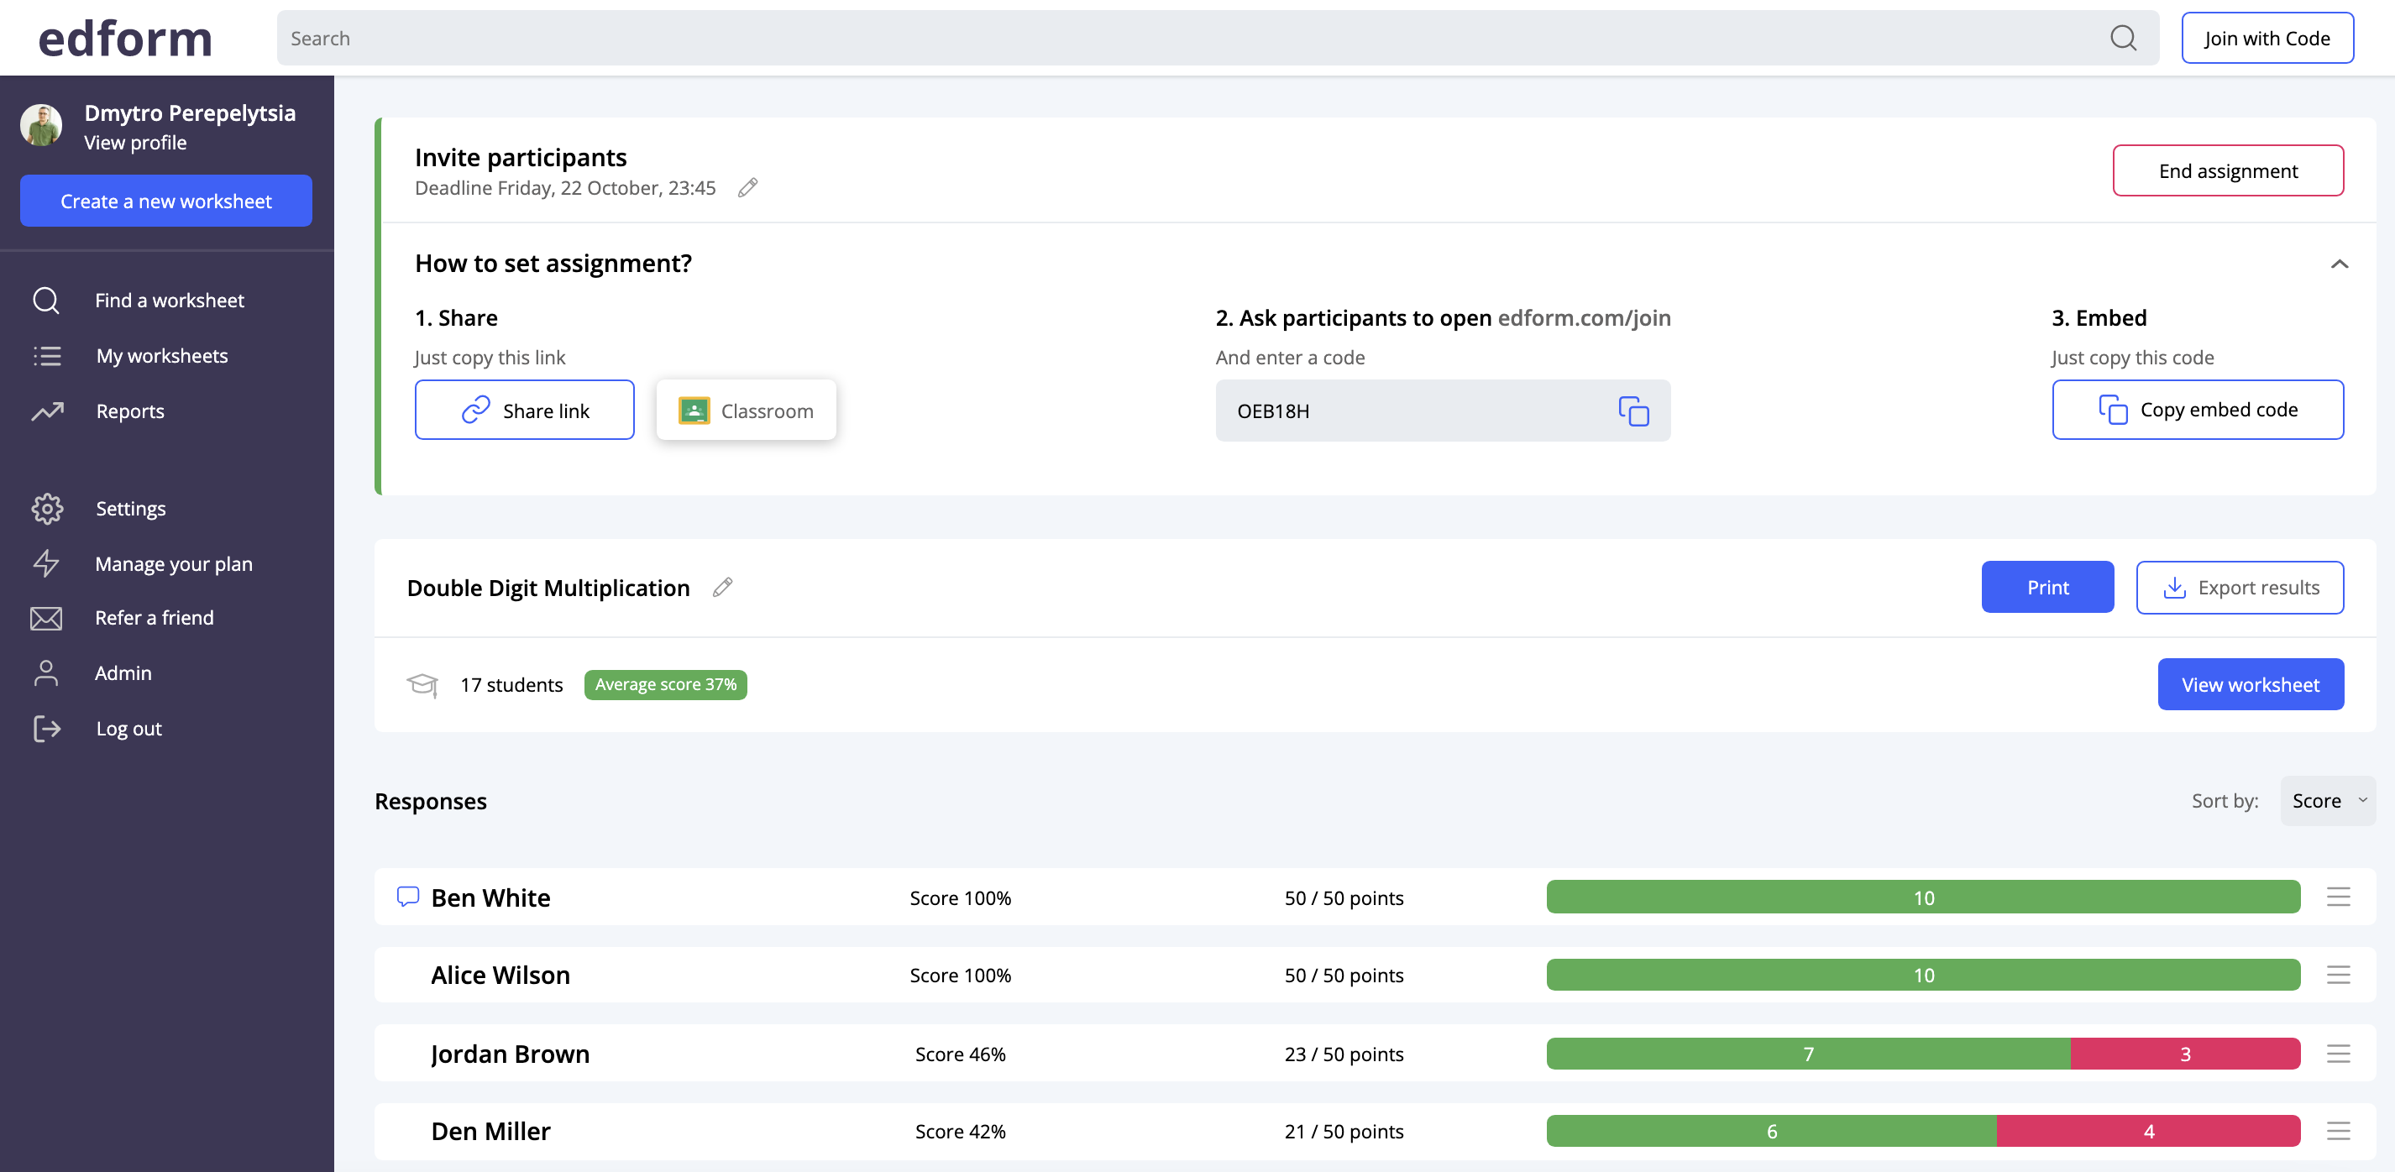End the assignment with End assignment button

(x=2228, y=171)
